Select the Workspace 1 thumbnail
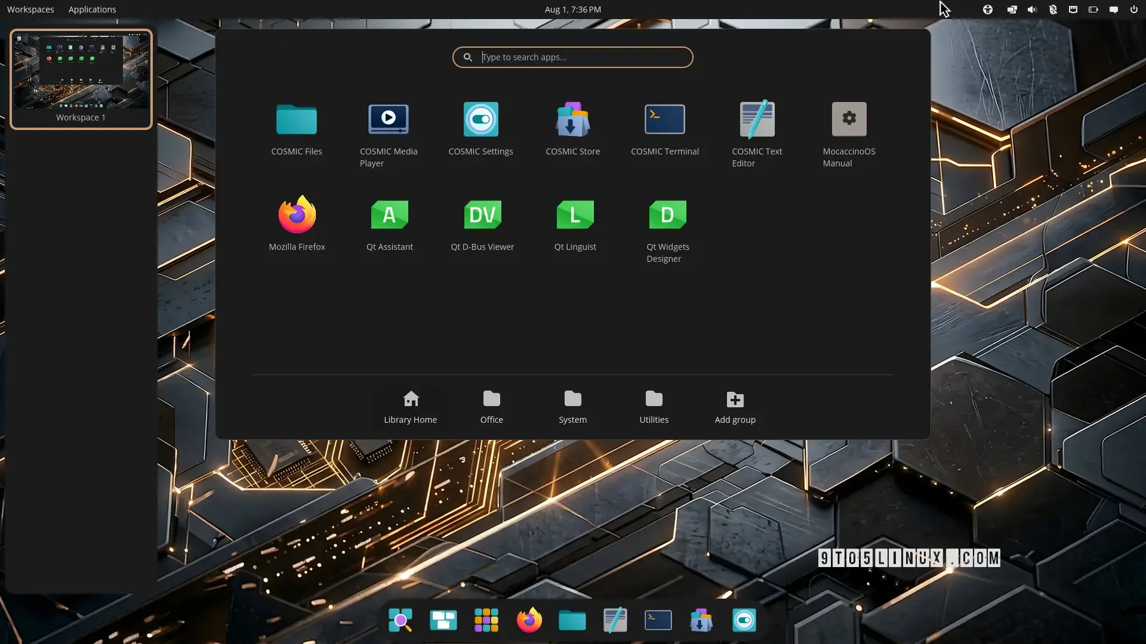The image size is (1146, 644). pyautogui.click(x=81, y=79)
